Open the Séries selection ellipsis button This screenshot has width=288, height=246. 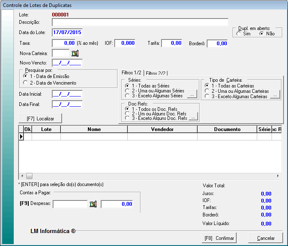(x=192, y=95)
